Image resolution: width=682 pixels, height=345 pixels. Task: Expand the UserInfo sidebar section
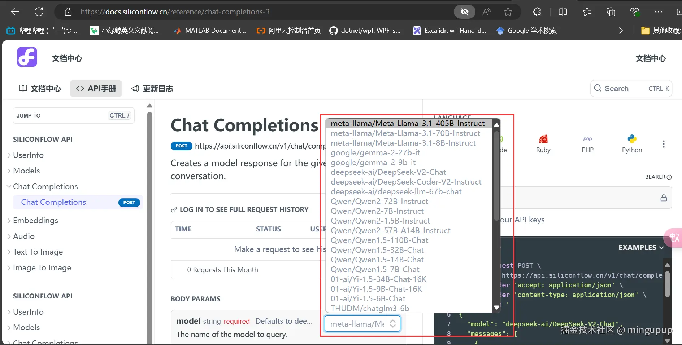pyautogui.click(x=25, y=155)
